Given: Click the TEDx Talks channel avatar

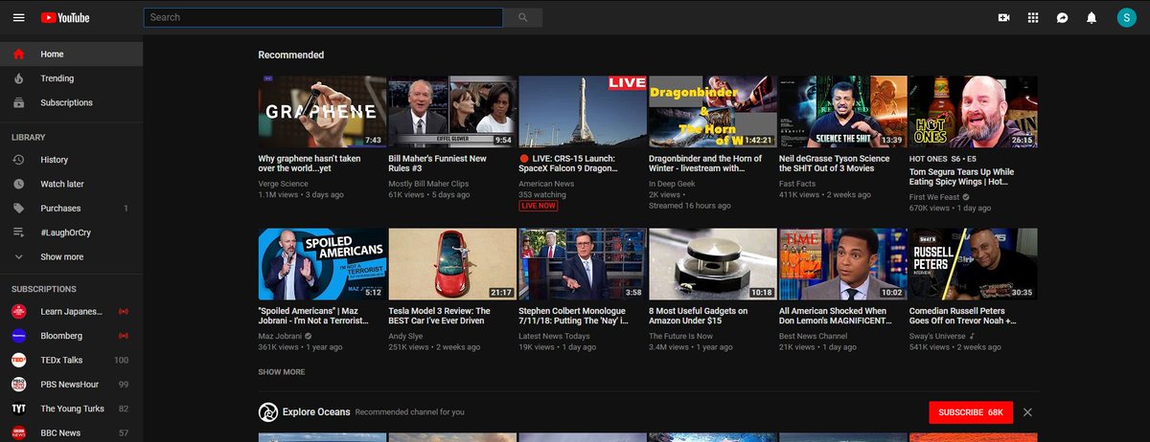Looking at the screenshot, I should 18,360.
